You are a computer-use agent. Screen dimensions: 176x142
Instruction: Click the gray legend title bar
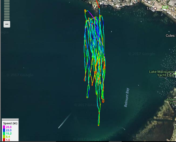click(x=10, y=120)
